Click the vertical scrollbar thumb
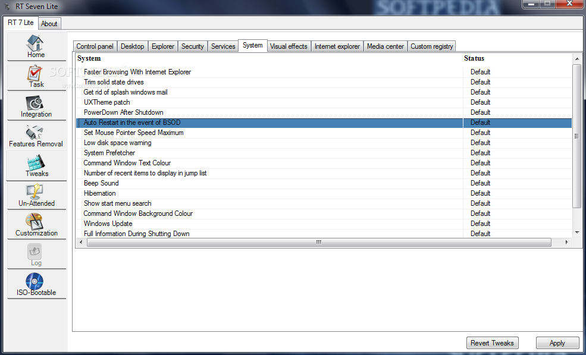This screenshot has height=355, width=586. coord(577,136)
